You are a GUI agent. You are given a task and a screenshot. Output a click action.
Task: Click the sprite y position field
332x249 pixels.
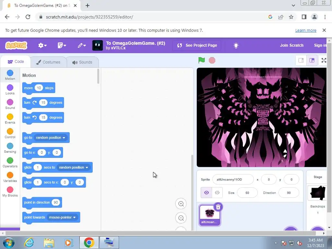[x=291, y=180]
